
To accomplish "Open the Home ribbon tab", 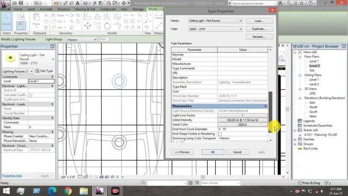I will (18, 9).
